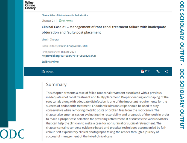The width and height of the screenshot is (187, 143).
Task: Click the Exlibris Primo link
Action: [50, 62]
